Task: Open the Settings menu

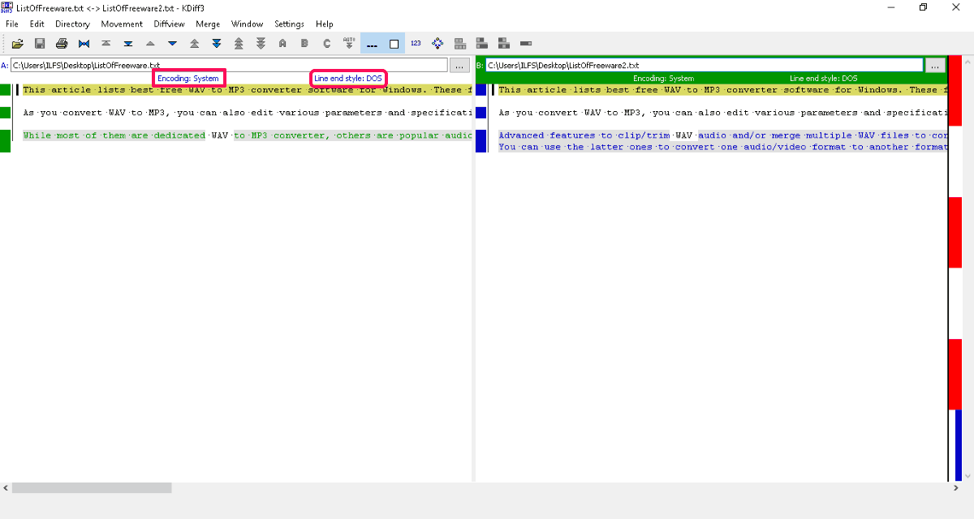Action: tap(289, 24)
